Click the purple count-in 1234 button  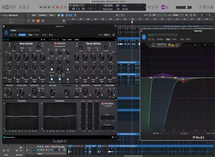coord(163,7)
